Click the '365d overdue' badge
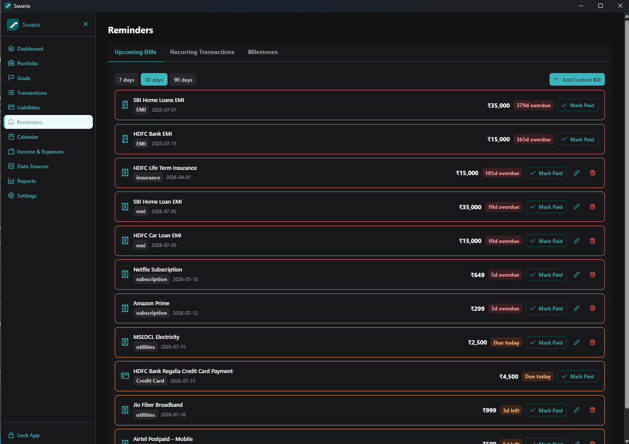Screen dimensions: 629x444 534,139
